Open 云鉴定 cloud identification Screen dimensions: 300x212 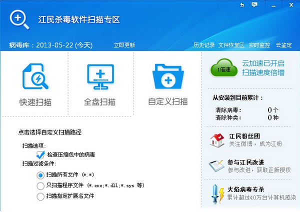[283, 45]
